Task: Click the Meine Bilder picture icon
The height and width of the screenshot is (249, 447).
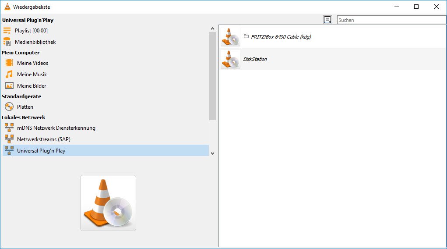Action: 9,85
